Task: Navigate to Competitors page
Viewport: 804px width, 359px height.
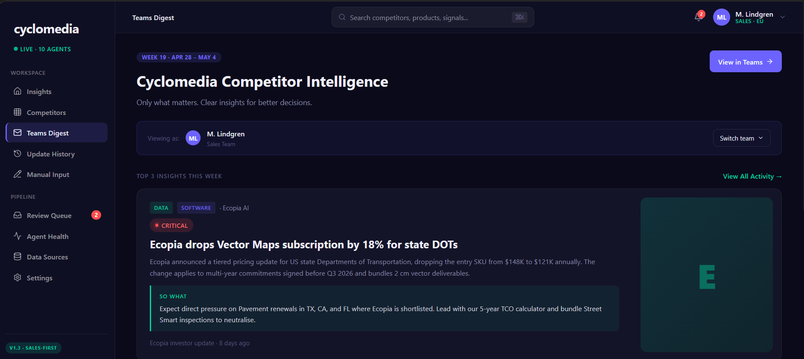Action: [56, 112]
